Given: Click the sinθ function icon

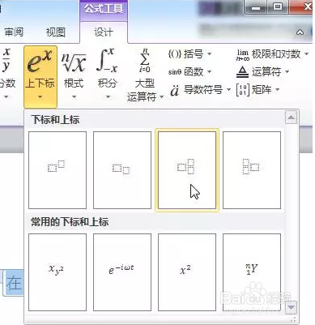Looking at the screenshot, I should coord(175,72).
